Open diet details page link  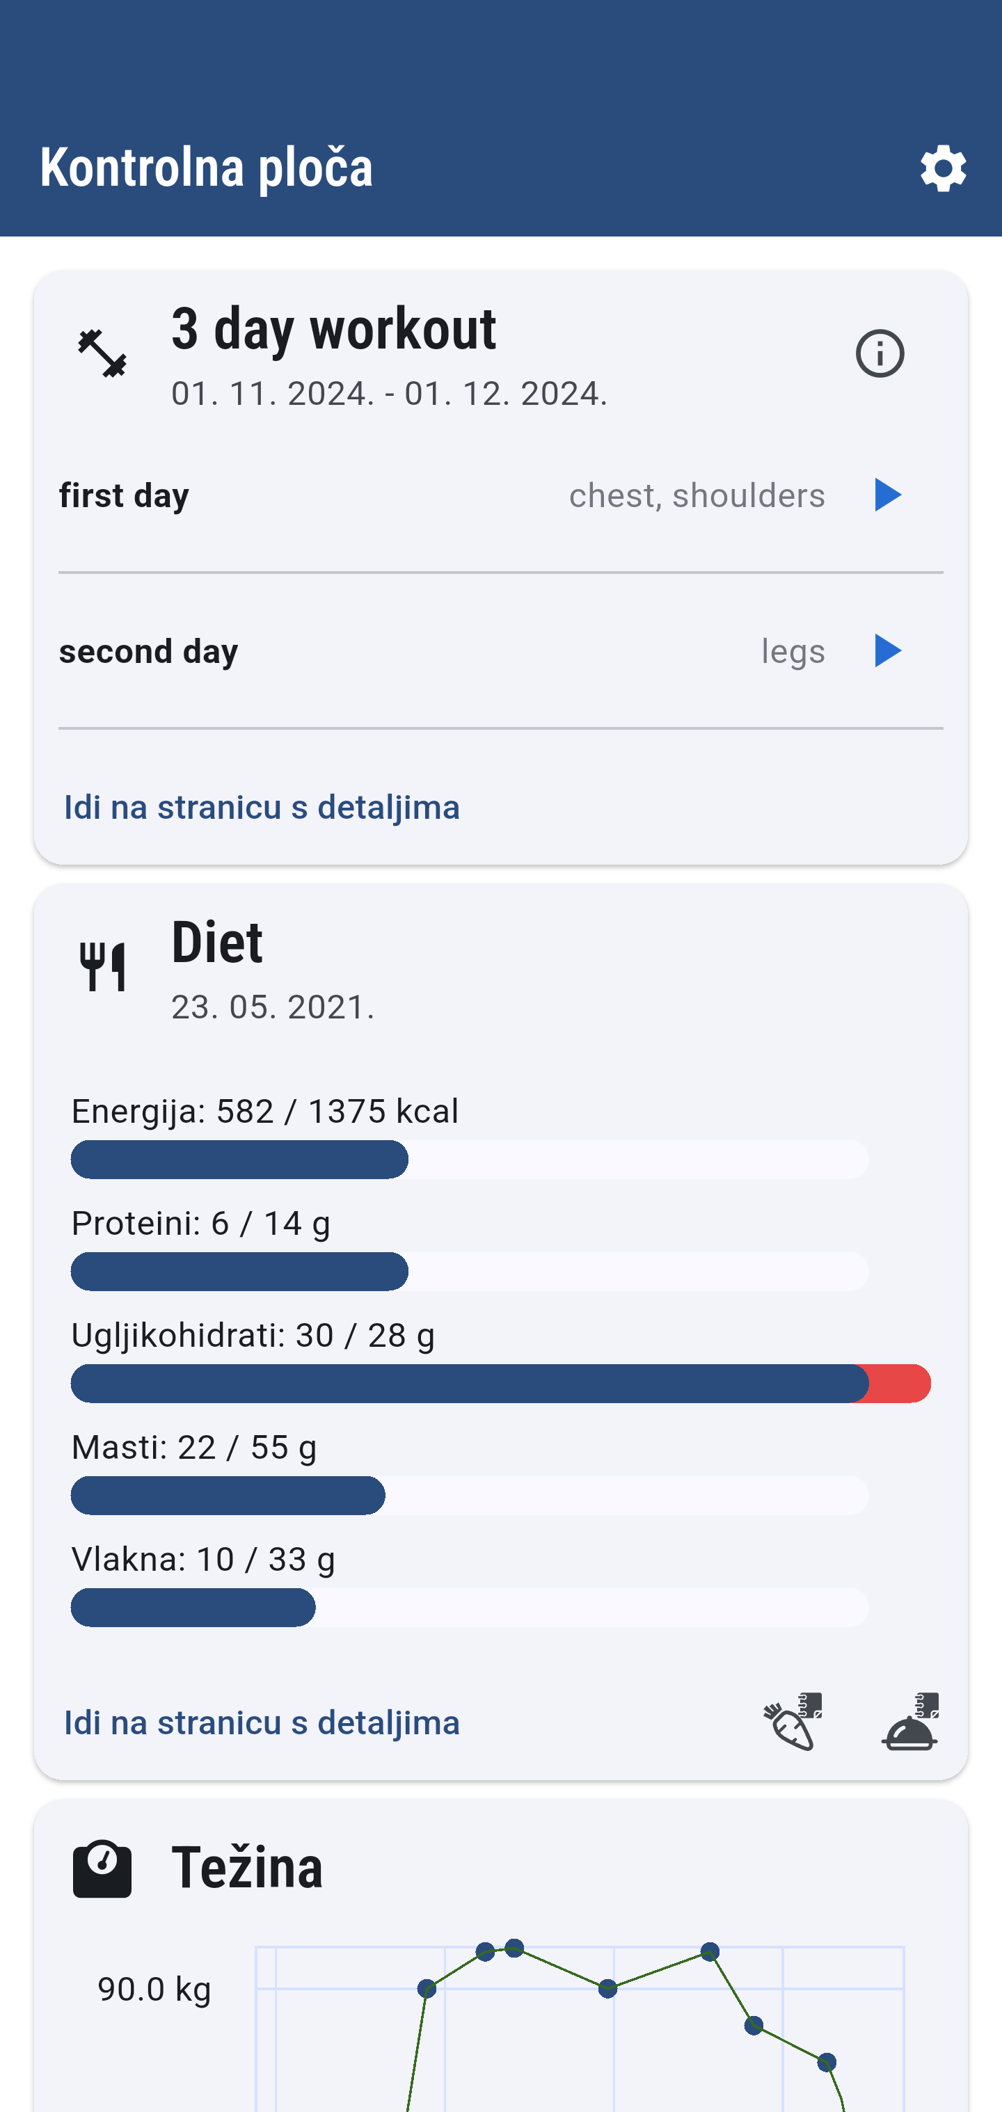[262, 1722]
